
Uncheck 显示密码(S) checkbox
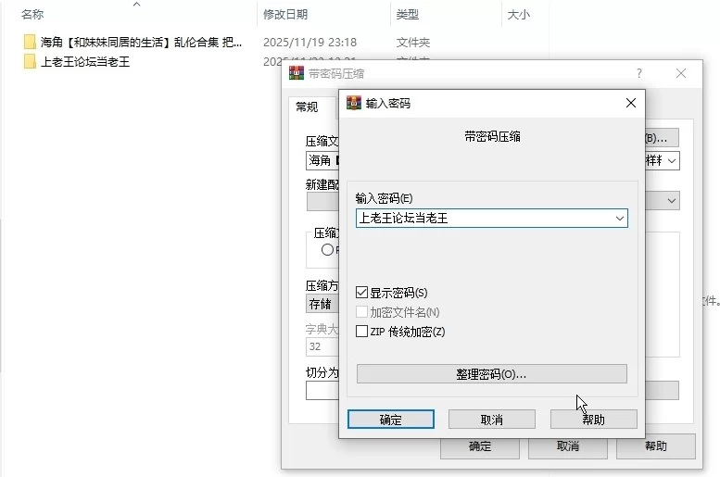[x=361, y=293]
